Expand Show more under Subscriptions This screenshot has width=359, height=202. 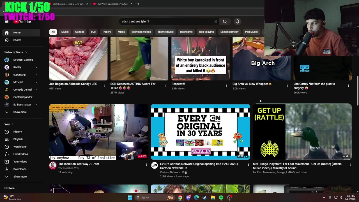click(21, 112)
